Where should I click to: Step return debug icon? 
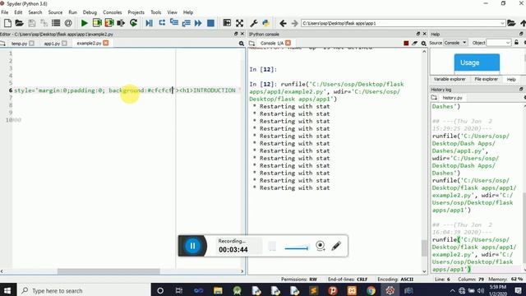click(187, 23)
